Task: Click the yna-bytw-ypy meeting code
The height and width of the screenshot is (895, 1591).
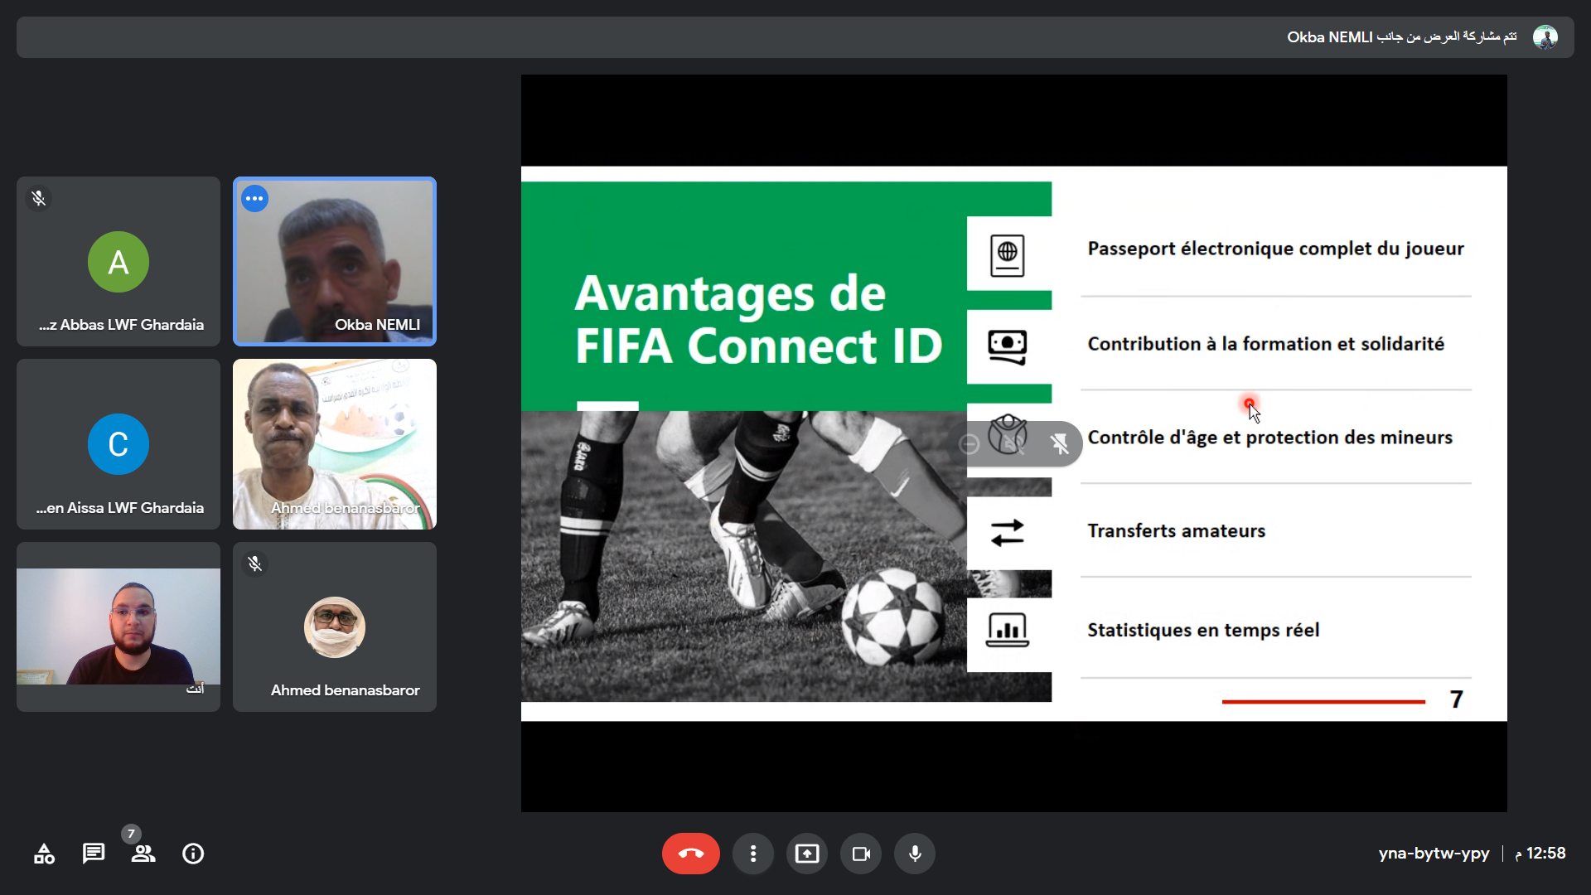Action: [1434, 854]
